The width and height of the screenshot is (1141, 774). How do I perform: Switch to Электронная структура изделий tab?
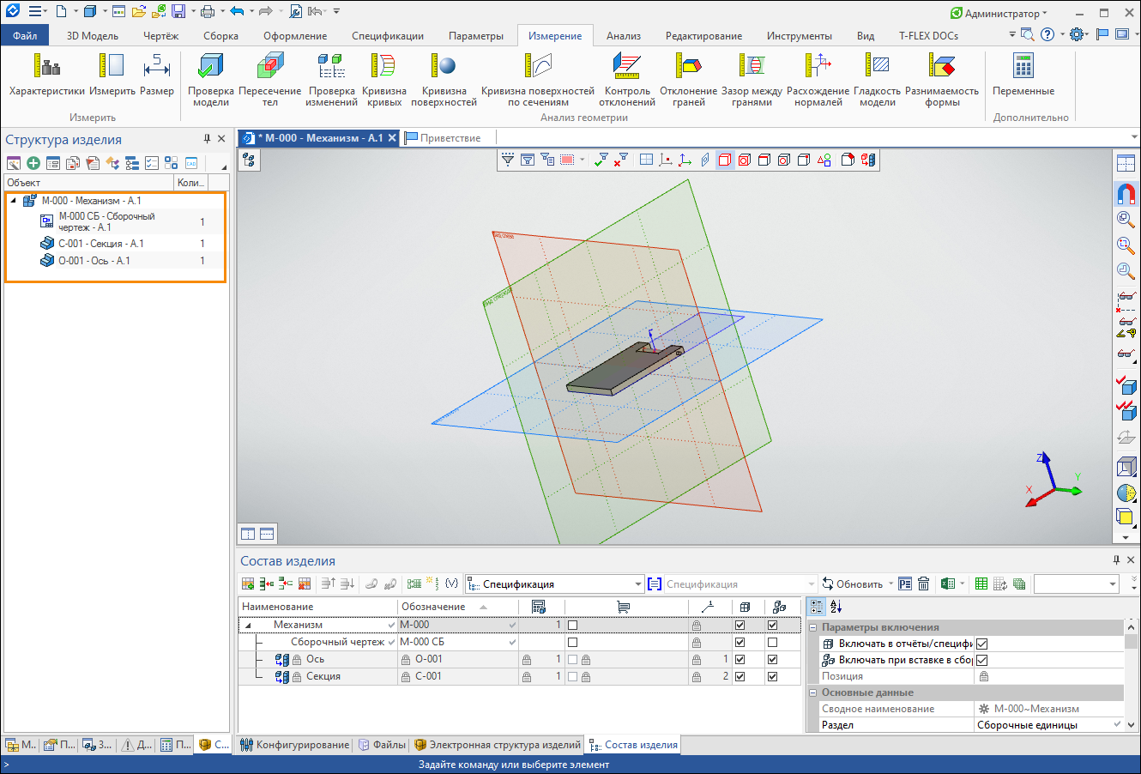point(498,745)
